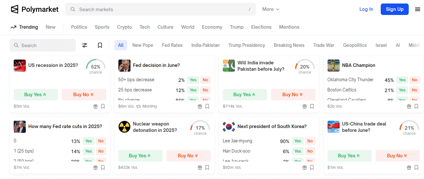424x179 pixels.
Task: Click the 20% chance gauge
Action: pyautogui.click(x=305, y=67)
